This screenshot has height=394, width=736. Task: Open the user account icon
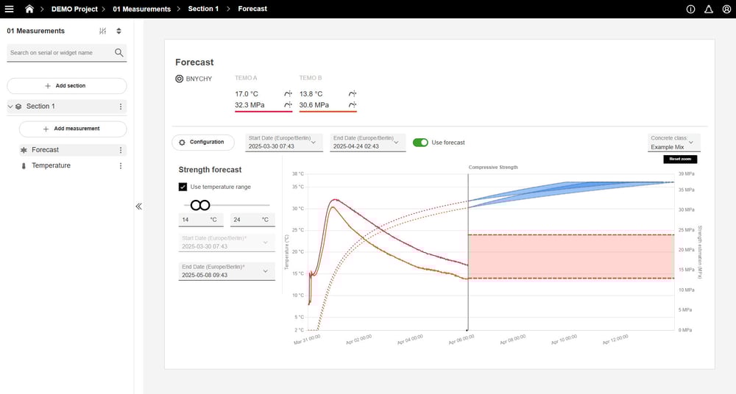pos(725,9)
